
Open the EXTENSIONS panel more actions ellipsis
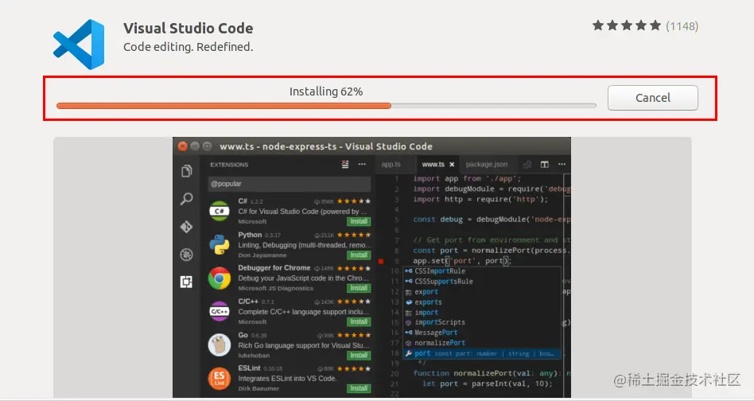point(362,165)
